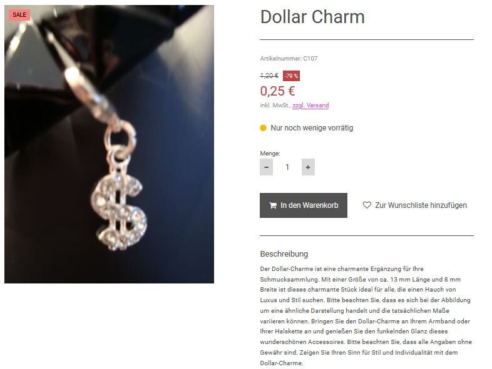Click the struck-through 1,20 € price

pyautogui.click(x=269, y=76)
